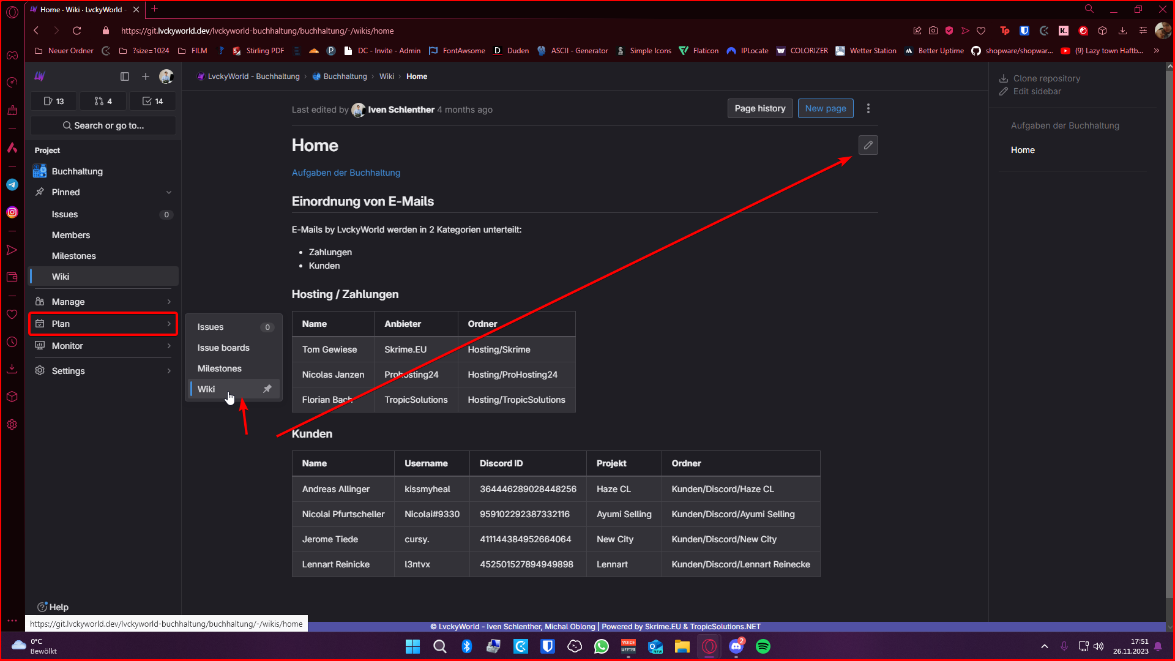Screen dimensions: 1175x661
Task: Open merge requests counter showing 4
Action: point(103,101)
